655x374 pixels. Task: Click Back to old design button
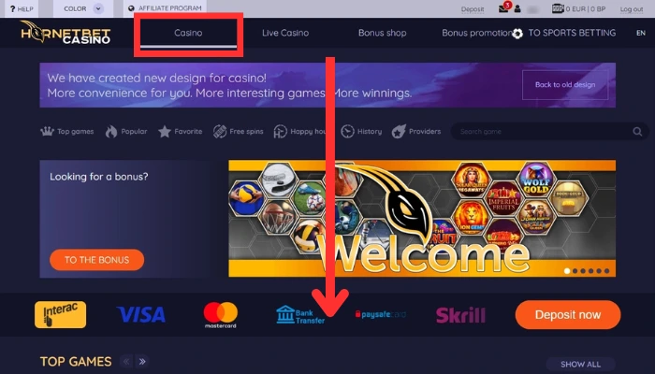[x=565, y=85]
